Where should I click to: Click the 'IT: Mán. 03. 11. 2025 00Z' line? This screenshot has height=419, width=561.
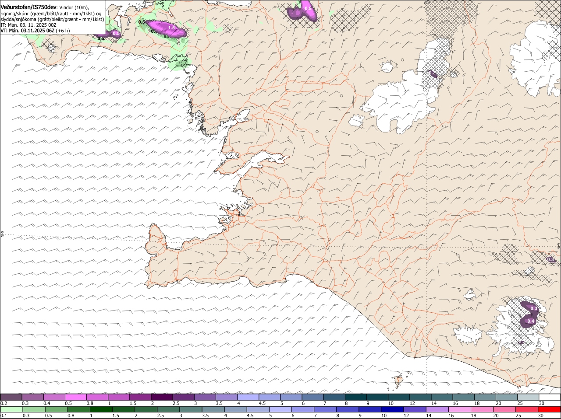coord(28,25)
